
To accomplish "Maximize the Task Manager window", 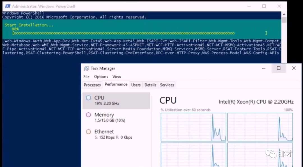I will pyautogui.click(x=279, y=68).
